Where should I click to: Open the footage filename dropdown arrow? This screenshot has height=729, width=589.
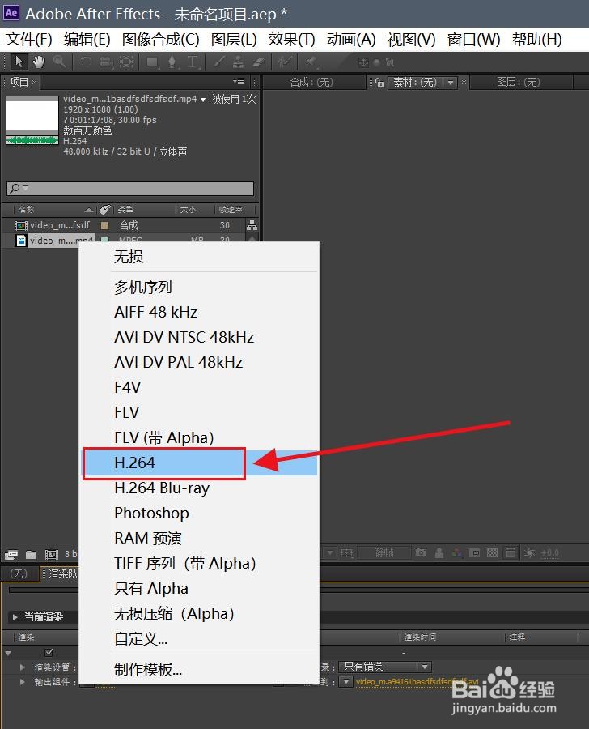click(203, 100)
